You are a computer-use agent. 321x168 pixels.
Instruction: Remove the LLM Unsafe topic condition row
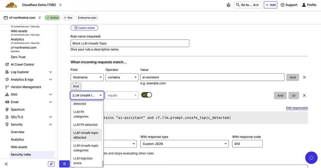click(304, 96)
